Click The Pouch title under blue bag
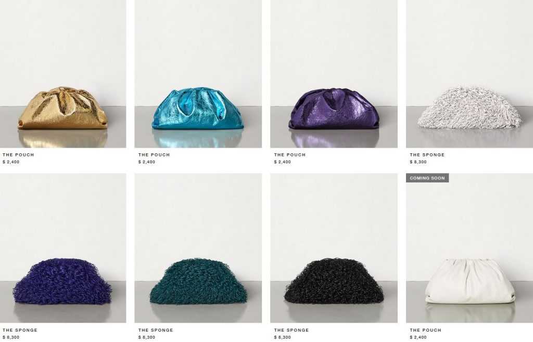The height and width of the screenshot is (342, 533). (154, 155)
